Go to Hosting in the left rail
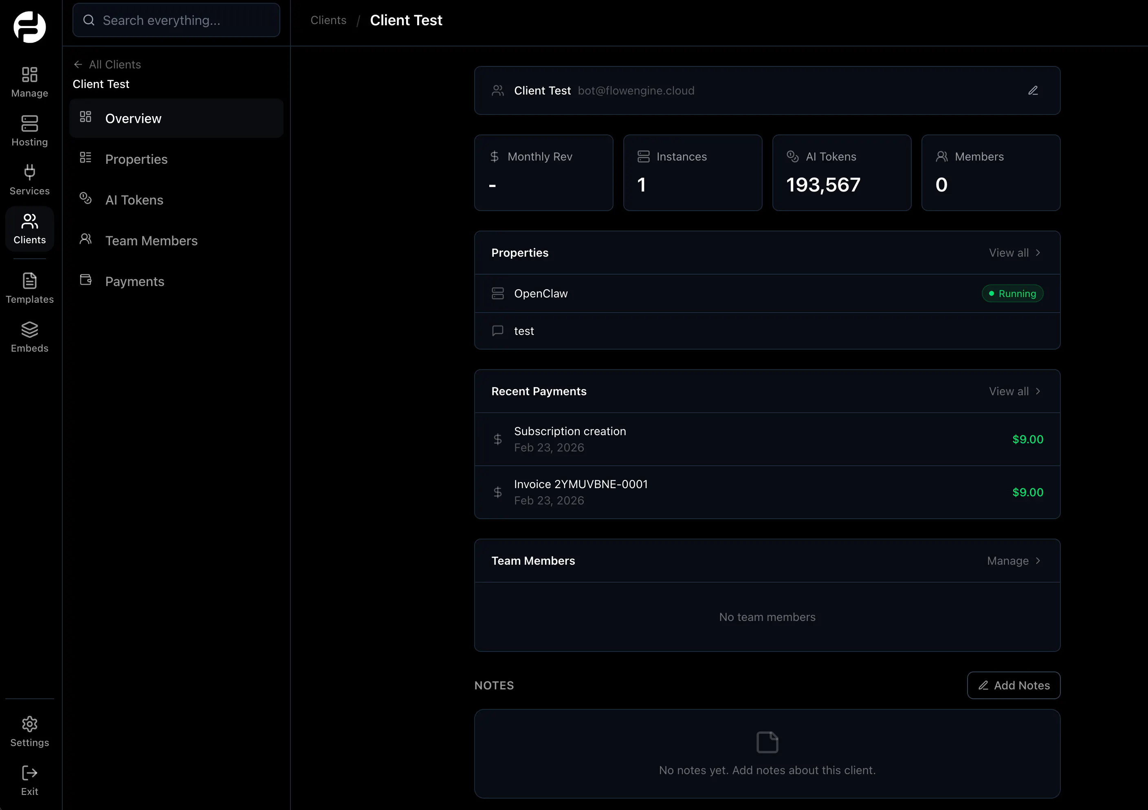Screen dimensions: 1148x810 click(x=29, y=132)
